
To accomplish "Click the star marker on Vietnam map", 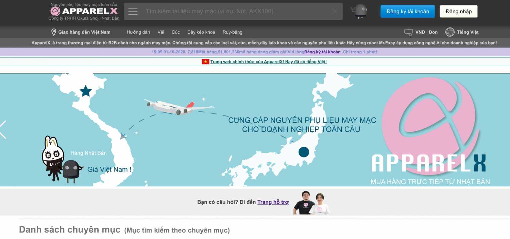I will [x=86, y=91].
